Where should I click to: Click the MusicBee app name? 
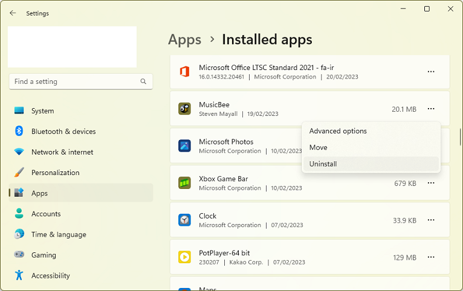tap(214, 104)
